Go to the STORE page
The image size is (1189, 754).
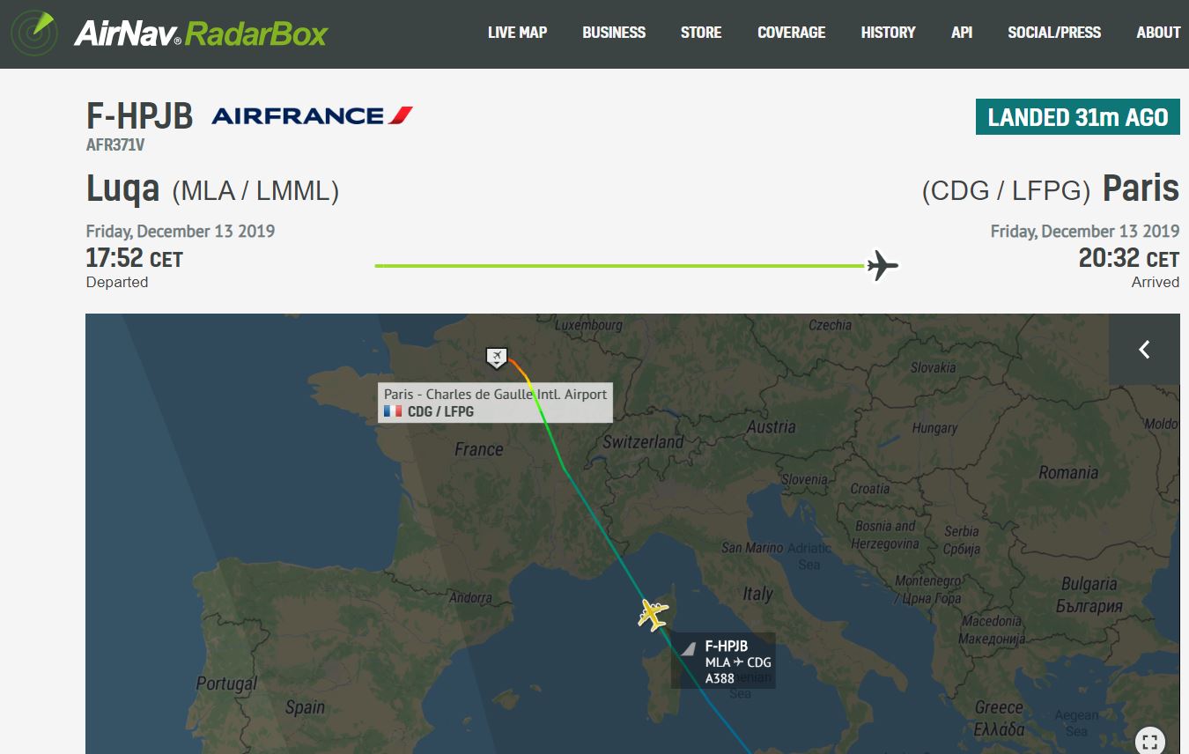701,33
